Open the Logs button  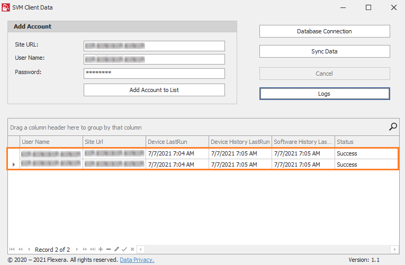(325, 94)
